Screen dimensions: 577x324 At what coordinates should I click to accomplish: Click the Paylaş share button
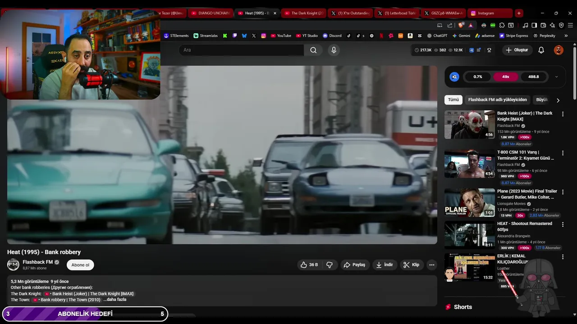354,265
